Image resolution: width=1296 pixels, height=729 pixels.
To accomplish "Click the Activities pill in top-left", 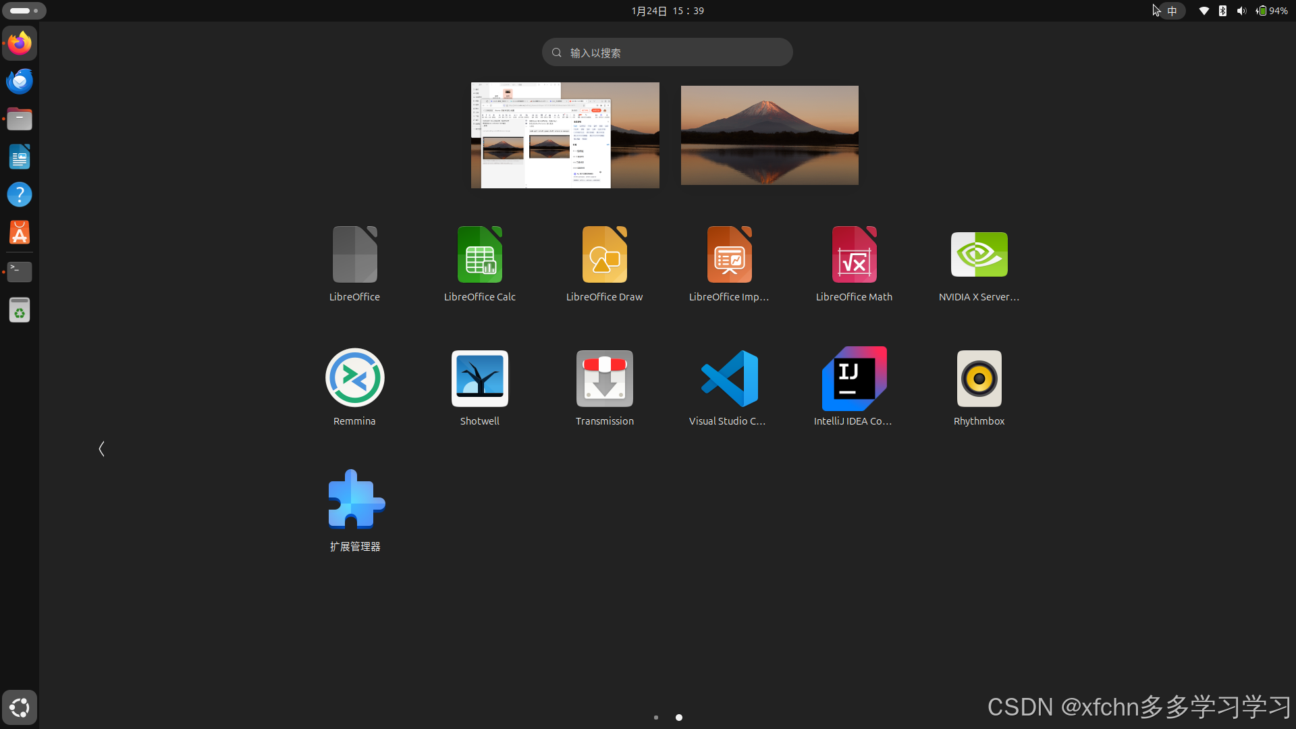I will (x=24, y=11).
